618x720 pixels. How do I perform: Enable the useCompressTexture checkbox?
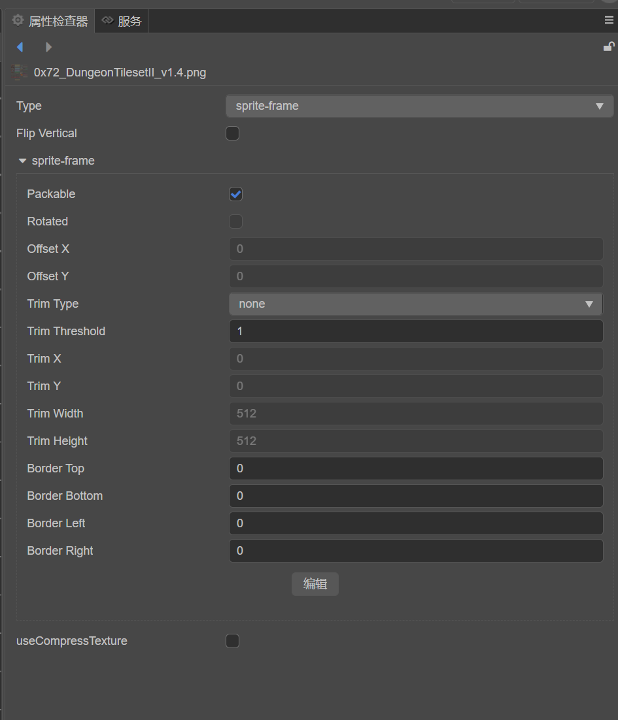point(232,641)
